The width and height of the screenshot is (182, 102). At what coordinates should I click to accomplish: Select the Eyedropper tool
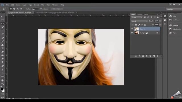coord(3,34)
